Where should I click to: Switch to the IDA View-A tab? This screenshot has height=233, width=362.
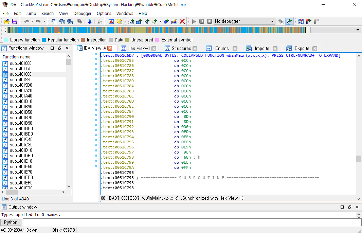(x=95, y=48)
